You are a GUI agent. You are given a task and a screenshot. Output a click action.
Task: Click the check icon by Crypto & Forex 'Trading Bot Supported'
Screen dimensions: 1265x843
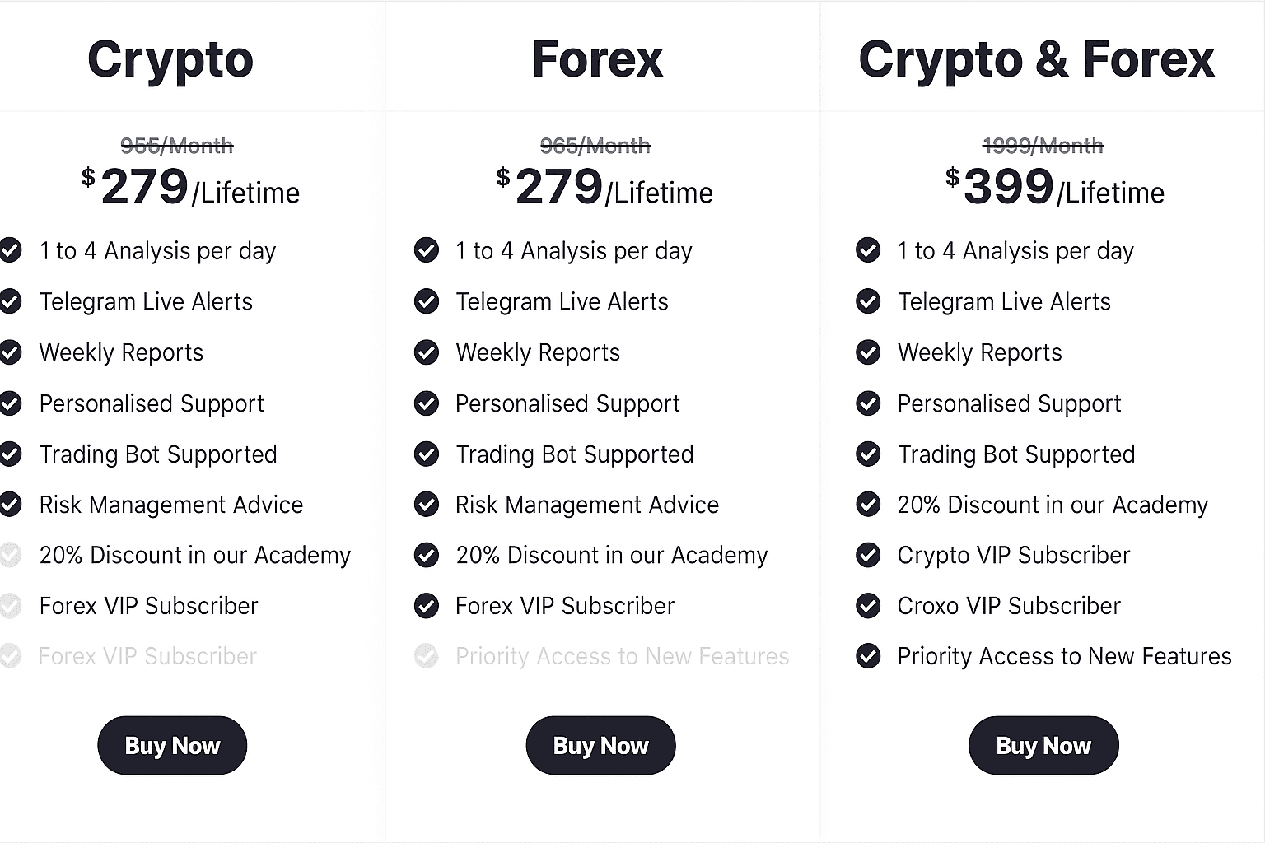[868, 454]
